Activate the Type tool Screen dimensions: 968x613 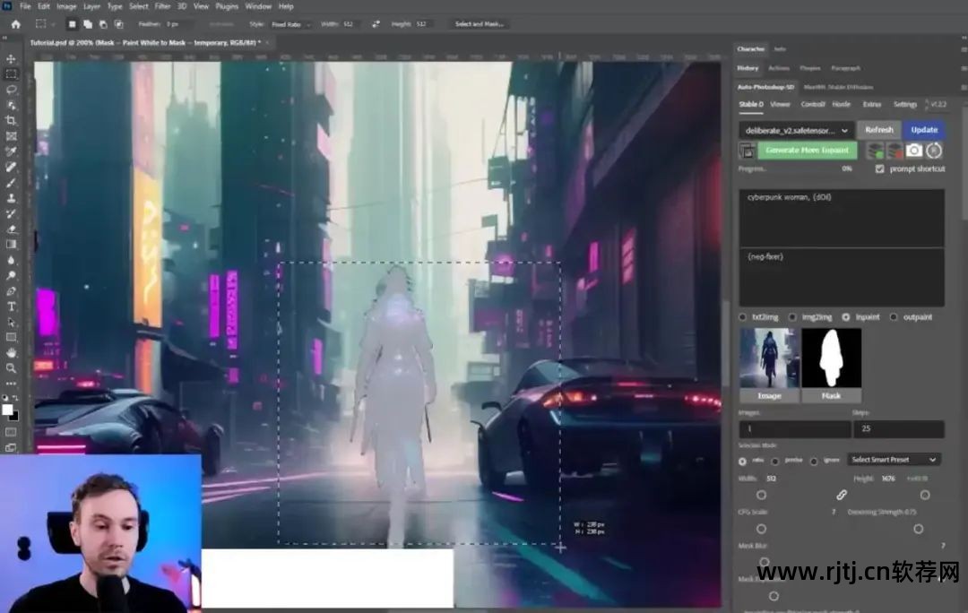click(11, 306)
